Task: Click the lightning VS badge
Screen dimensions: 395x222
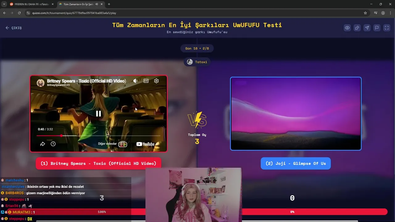Action: click(x=197, y=120)
